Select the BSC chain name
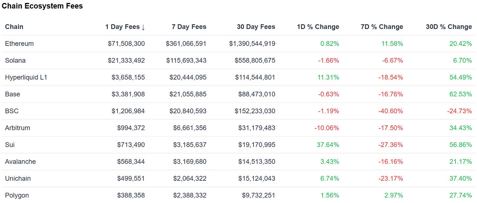 point(12,111)
